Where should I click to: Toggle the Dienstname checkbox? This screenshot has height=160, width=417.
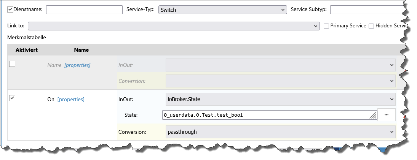point(10,10)
